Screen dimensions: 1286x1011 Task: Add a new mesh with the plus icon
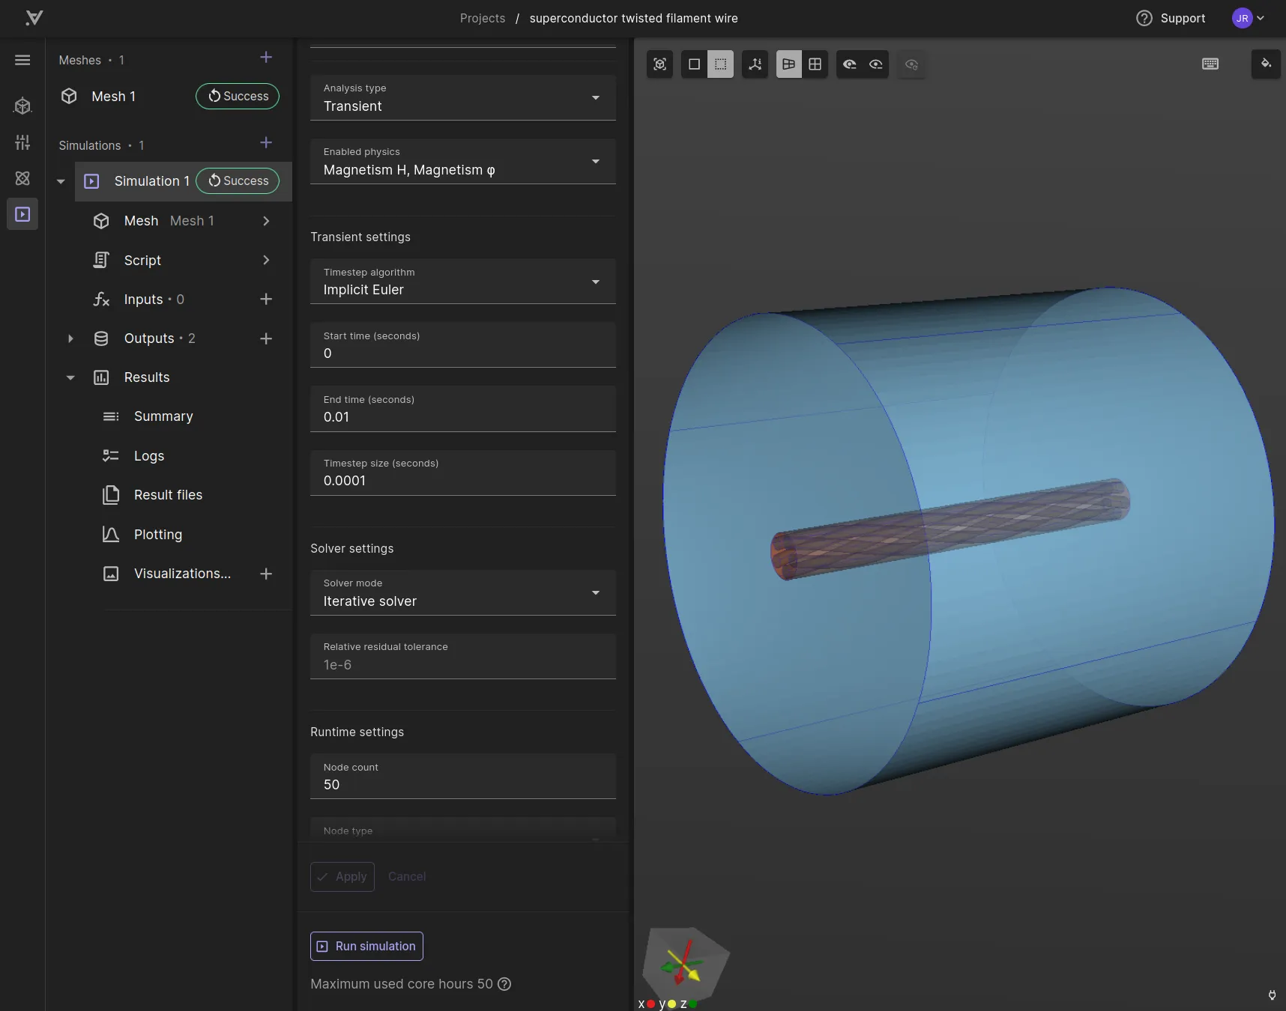pyautogui.click(x=266, y=58)
